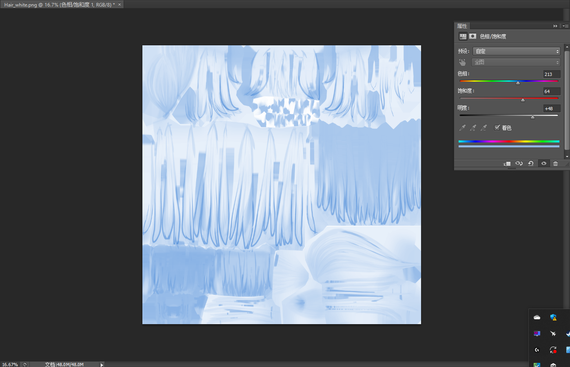The width and height of the screenshot is (570, 367).
Task: Click the zoom percentage field 16.67%
Action: pos(10,365)
